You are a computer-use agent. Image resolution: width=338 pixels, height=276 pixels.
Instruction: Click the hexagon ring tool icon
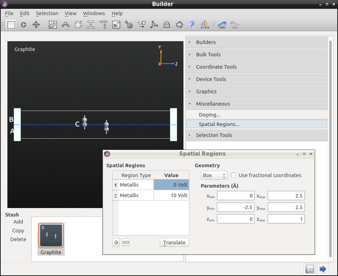click(24, 25)
